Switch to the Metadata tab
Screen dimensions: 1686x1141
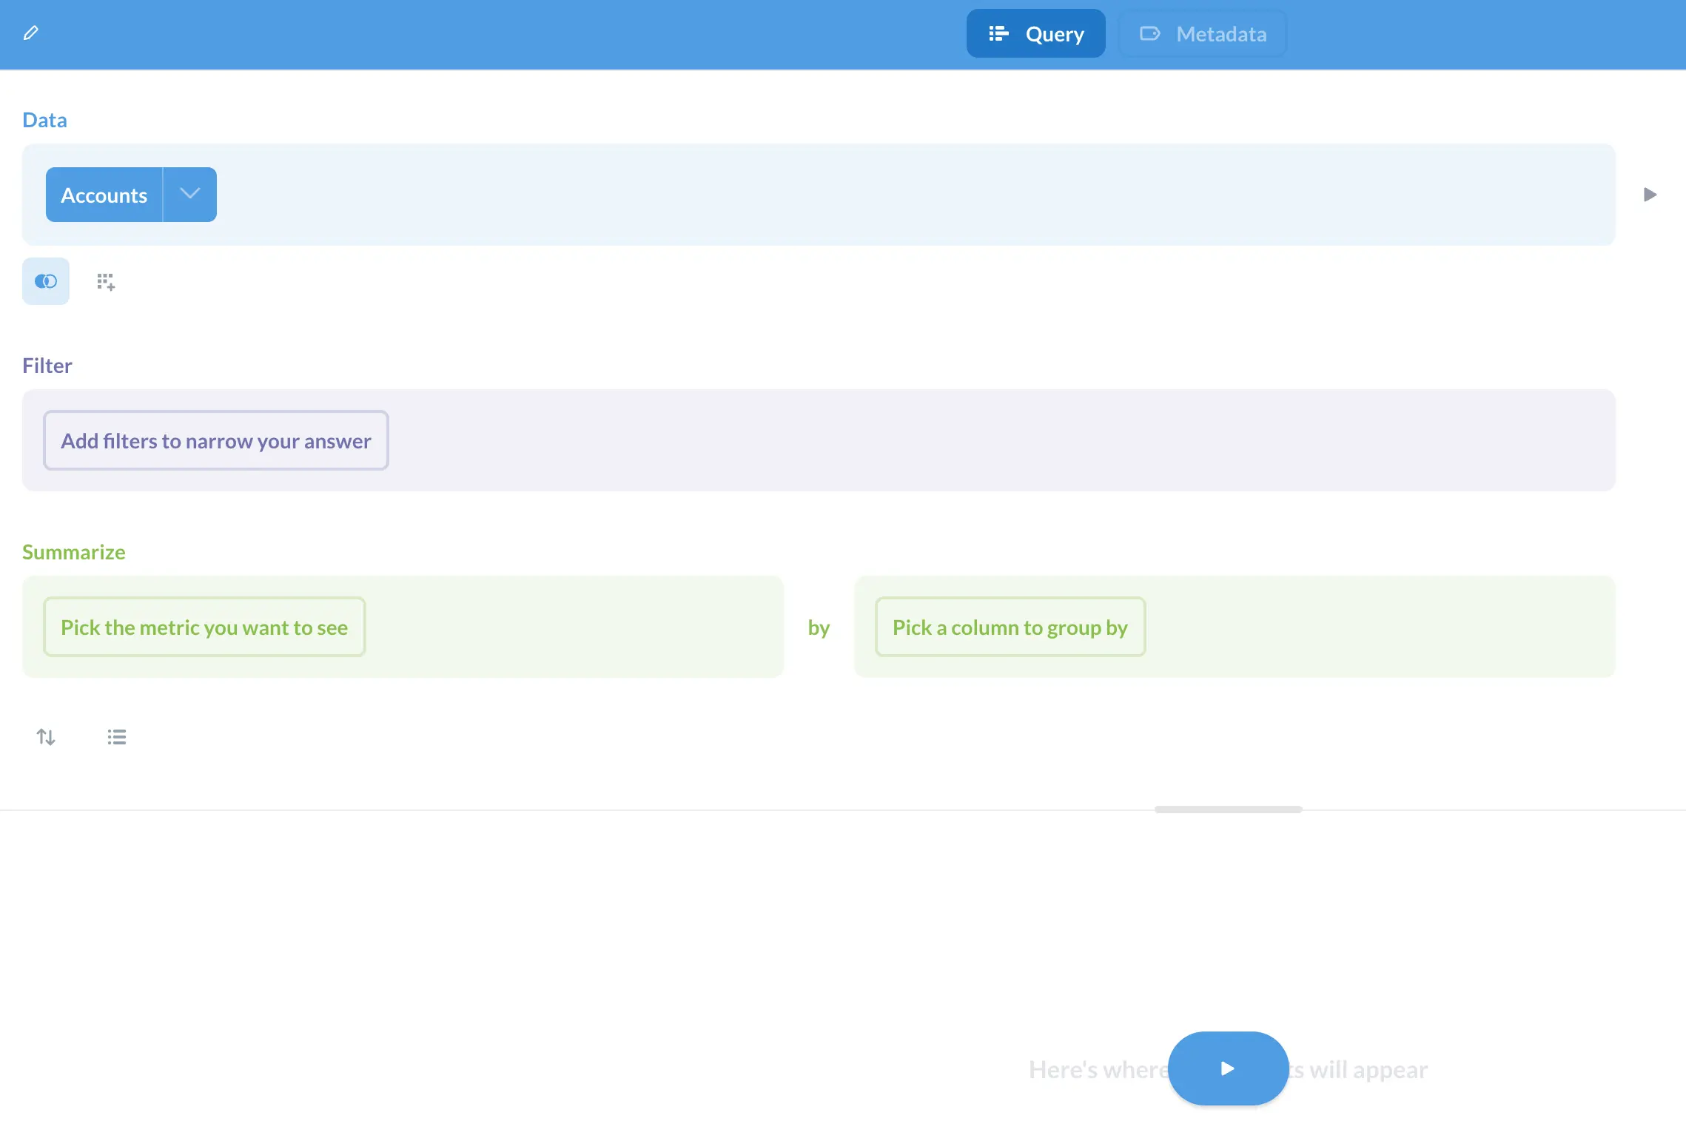1203,34
